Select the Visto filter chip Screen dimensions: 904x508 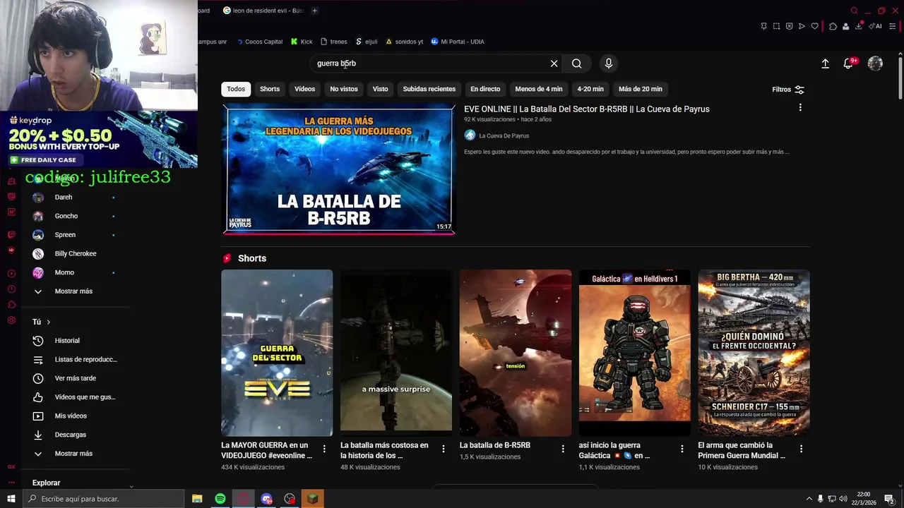point(380,89)
